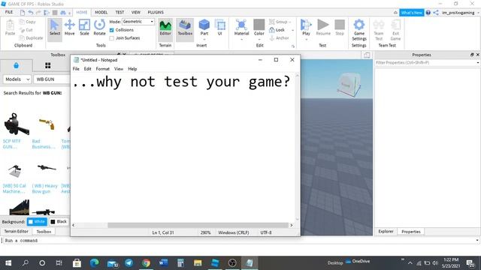Image resolution: width=481 pixels, height=270 pixels.
Task: Click the Anchor button
Action: [279, 38]
